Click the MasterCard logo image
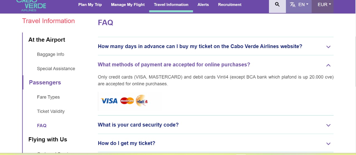Image resolution: width=356 pixels, height=155 pixels. click(127, 101)
